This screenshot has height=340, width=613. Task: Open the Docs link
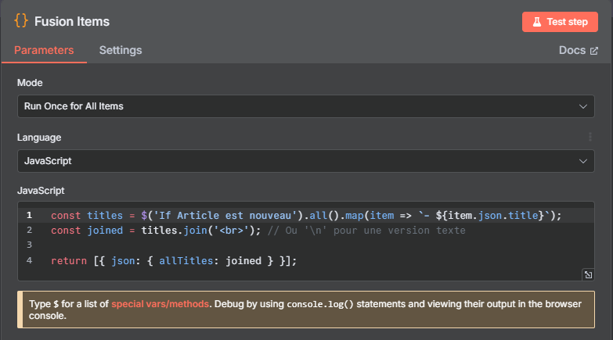click(579, 50)
